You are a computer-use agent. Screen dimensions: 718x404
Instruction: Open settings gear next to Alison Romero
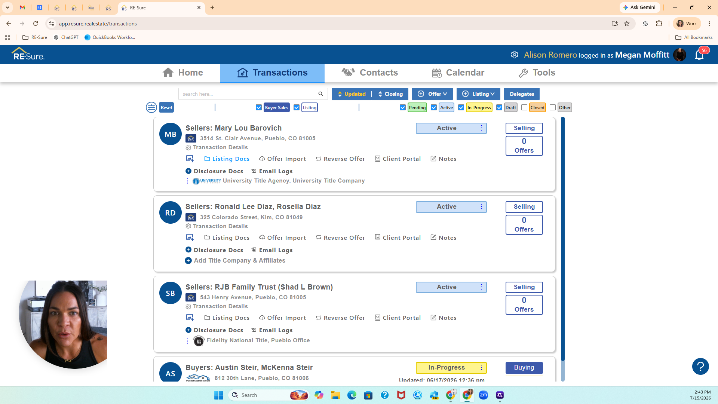(515, 55)
